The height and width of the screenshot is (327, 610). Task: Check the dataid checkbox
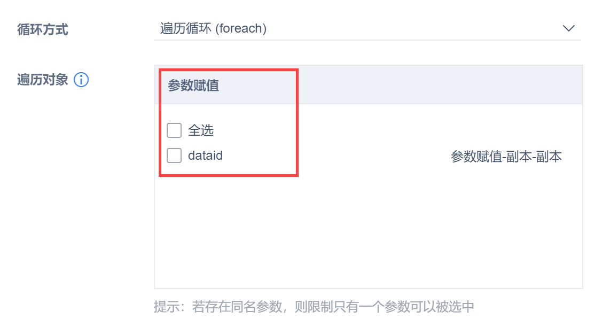[x=174, y=155]
